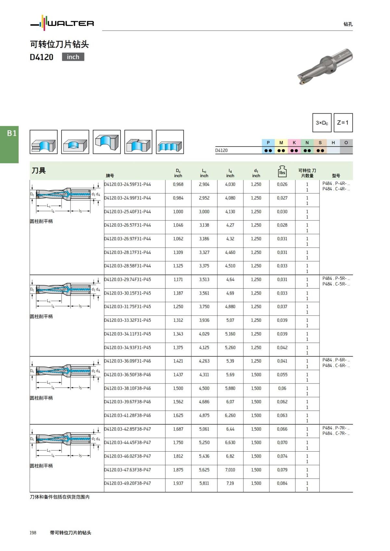The width and height of the screenshot is (390, 551).
Task: Click the 钻孔 header at top right
Action: pos(348,24)
